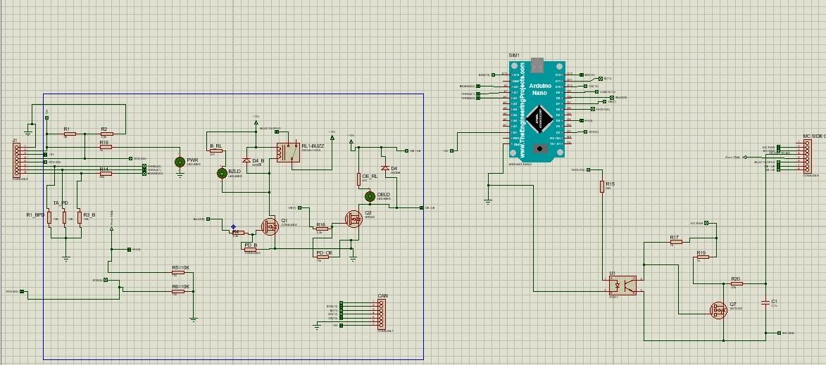The height and width of the screenshot is (365, 826).
Task: Click the 'RL1-BUZZ' label text
Action: [x=313, y=146]
